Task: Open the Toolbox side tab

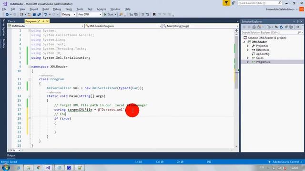Action: coord(3,43)
